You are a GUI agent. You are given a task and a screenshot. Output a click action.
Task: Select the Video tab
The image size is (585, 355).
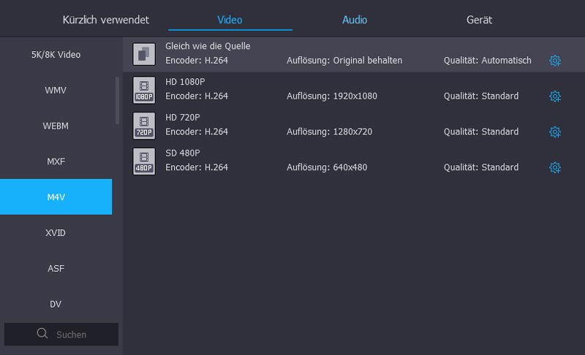[x=230, y=20]
